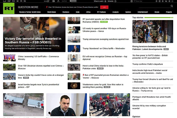177x118 pixels.
Task: Click the RT logo
Action: click(x=9, y=8)
